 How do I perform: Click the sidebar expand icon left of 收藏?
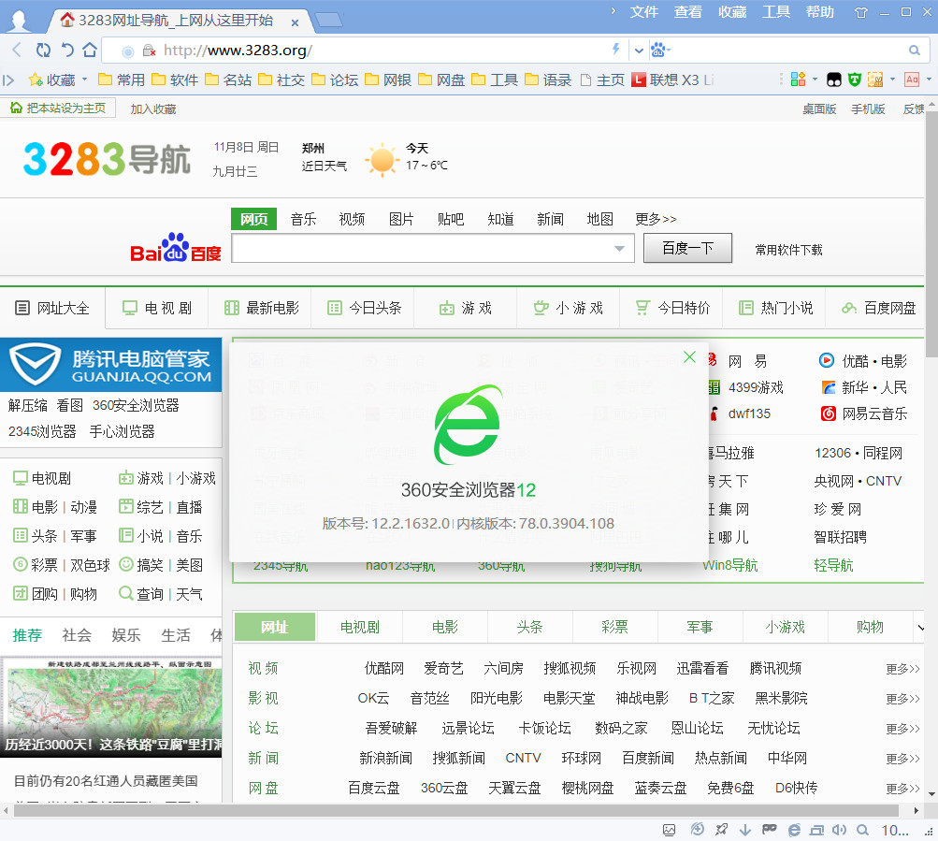pyautogui.click(x=7, y=80)
